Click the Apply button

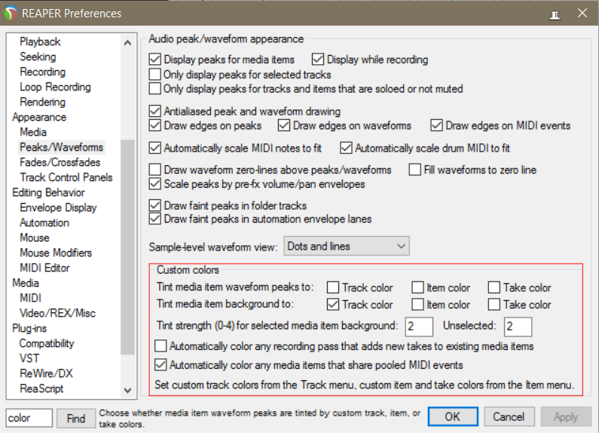click(565, 416)
